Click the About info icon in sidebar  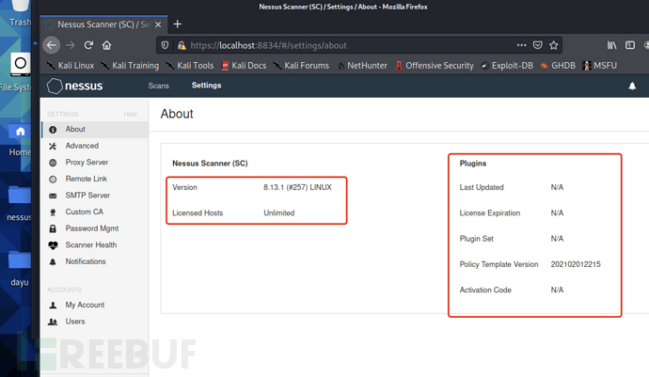pos(53,130)
